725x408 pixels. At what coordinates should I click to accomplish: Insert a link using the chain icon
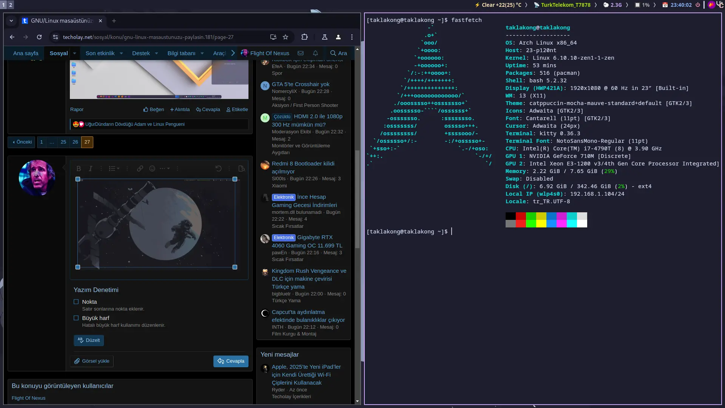pos(140,169)
